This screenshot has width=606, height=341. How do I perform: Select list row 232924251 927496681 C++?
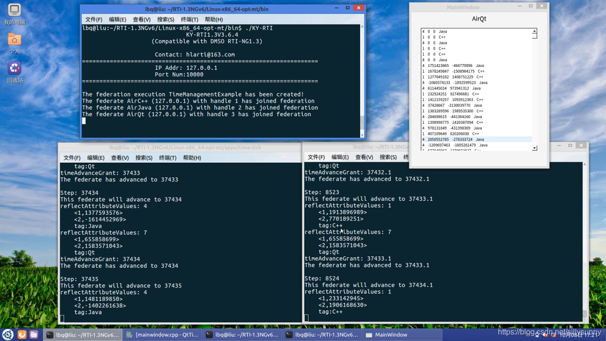click(476, 94)
